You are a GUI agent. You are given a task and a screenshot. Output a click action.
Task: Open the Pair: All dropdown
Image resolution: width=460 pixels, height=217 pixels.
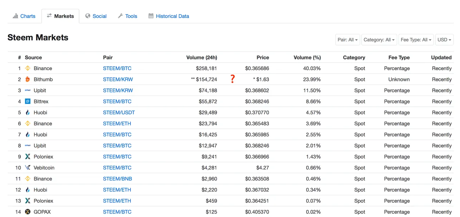click(348, 40)
